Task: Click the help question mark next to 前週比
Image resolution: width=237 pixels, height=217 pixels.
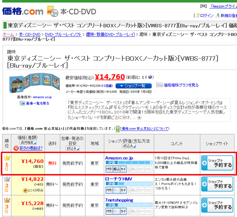Action: click(x=150, y=77)
